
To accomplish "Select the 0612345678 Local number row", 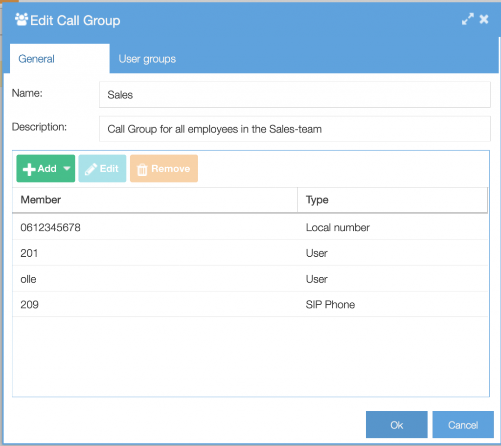I will pos(147,227).
